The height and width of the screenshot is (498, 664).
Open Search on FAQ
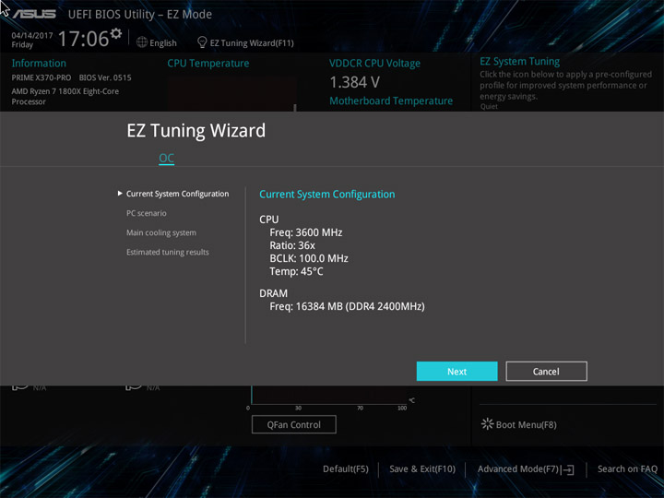click(x=627, y=469)
